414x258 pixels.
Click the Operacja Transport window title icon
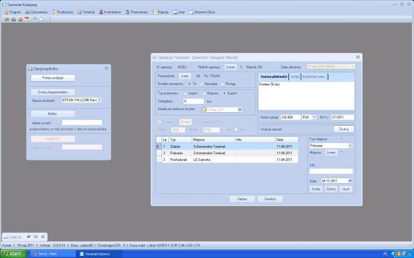155,57
